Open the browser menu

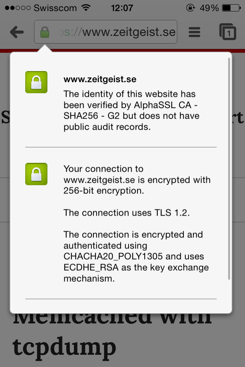point(194,32)
